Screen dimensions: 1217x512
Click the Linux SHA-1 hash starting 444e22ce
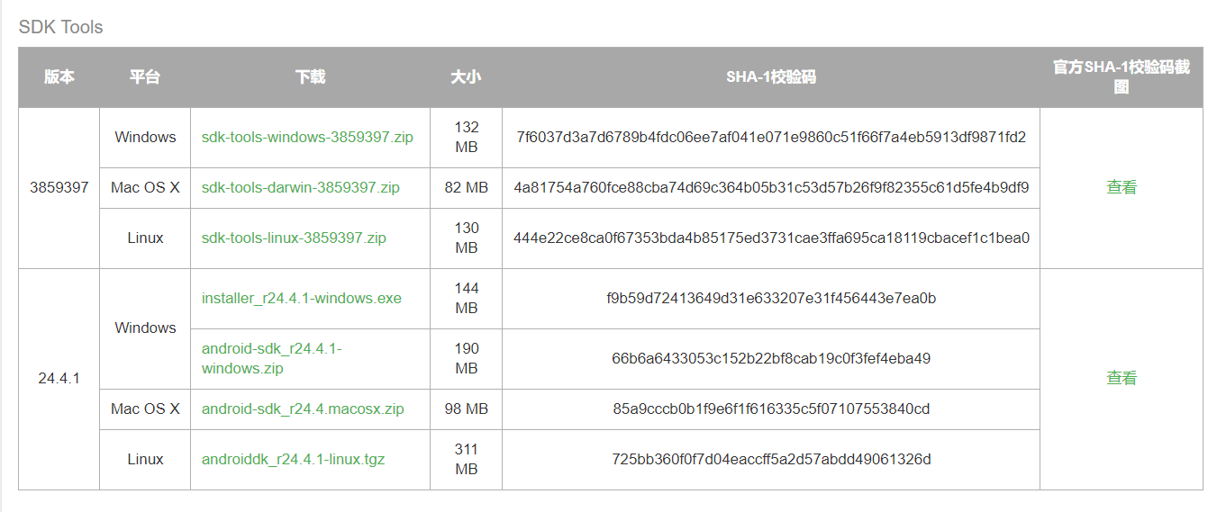771,238
